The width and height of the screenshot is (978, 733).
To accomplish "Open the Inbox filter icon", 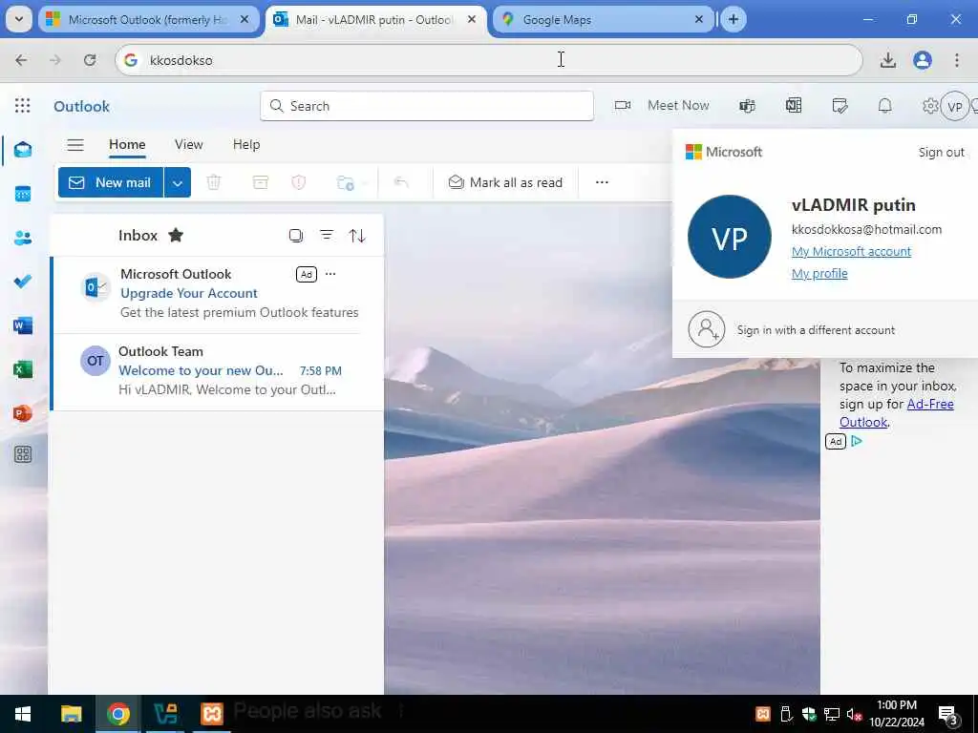I will pos(327,235).
